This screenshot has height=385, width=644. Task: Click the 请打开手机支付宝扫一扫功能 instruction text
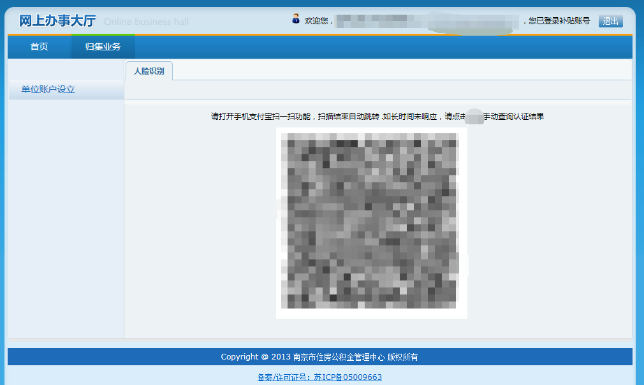click(x=260, y=117)
